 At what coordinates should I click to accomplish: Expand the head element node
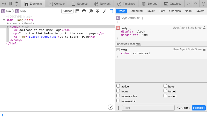(x=8, y=23)
